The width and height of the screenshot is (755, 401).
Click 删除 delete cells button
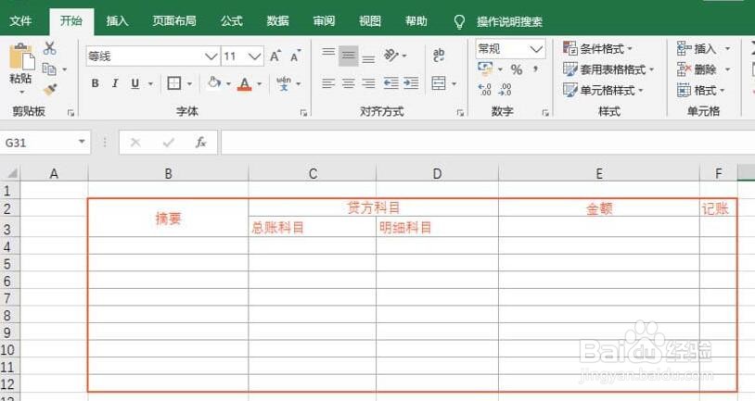click(x=703, y=69)
